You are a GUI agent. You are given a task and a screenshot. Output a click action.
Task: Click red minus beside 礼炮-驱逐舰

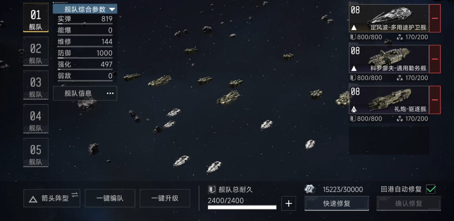[434, 99]
